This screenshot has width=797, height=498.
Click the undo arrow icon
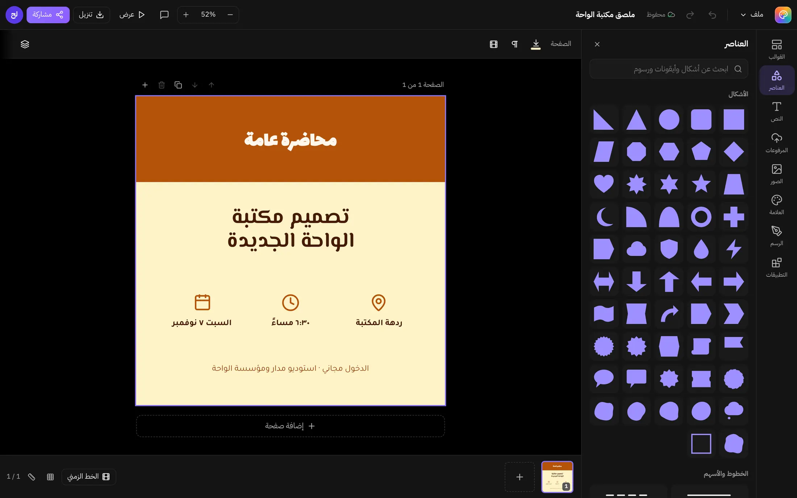[x=712, y=14]
